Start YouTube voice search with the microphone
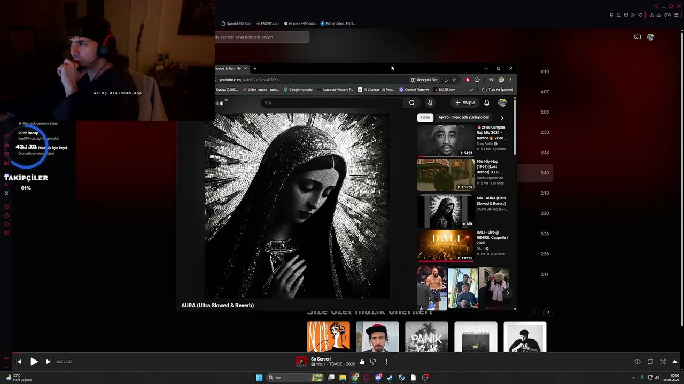Viewport: 684px width, 384px height. (430, 102)
